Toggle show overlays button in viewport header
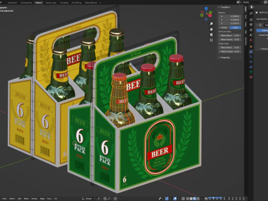268x201 pixels. click(175, 199)
